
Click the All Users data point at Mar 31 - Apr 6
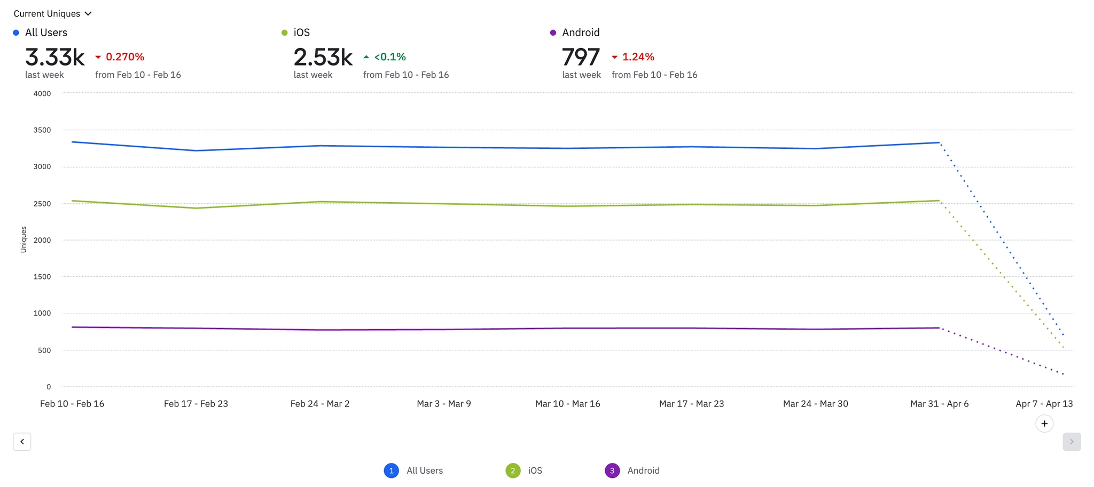tap(939, 142)
